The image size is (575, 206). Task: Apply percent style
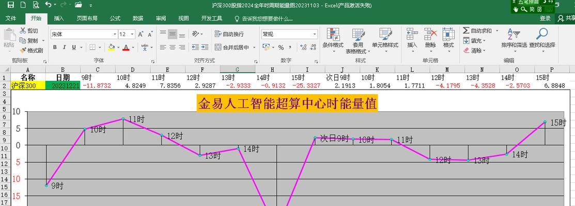[x=281, y=47]
